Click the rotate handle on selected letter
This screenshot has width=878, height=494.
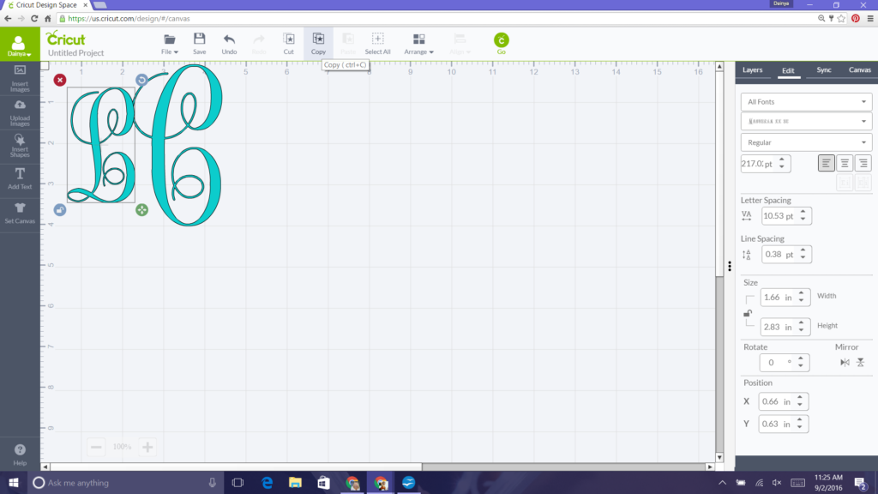pyautogui.click(x=141, y=80)
